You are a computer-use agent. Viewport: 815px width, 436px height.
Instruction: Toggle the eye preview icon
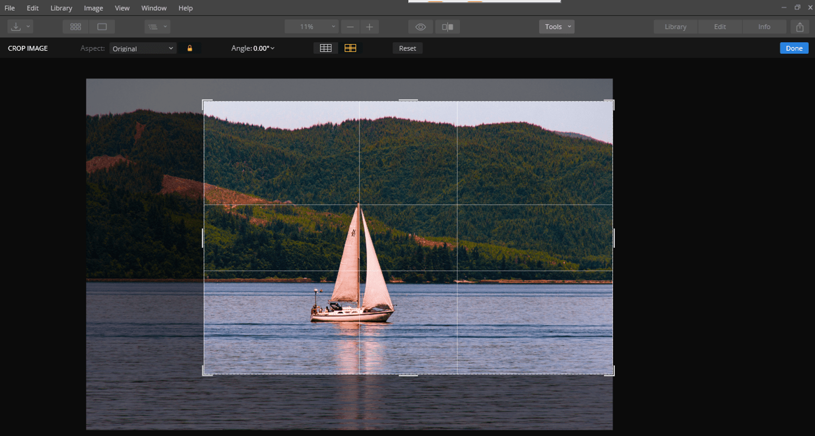point(421,27)
